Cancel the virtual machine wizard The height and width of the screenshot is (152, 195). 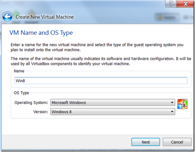point(177,142)
